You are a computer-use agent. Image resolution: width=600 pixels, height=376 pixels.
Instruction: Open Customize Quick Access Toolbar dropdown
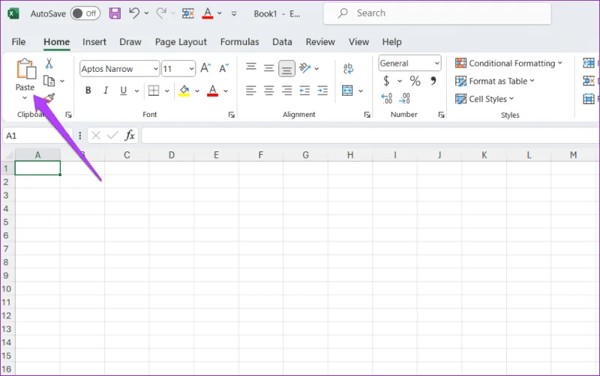click(x=234, y=13)
